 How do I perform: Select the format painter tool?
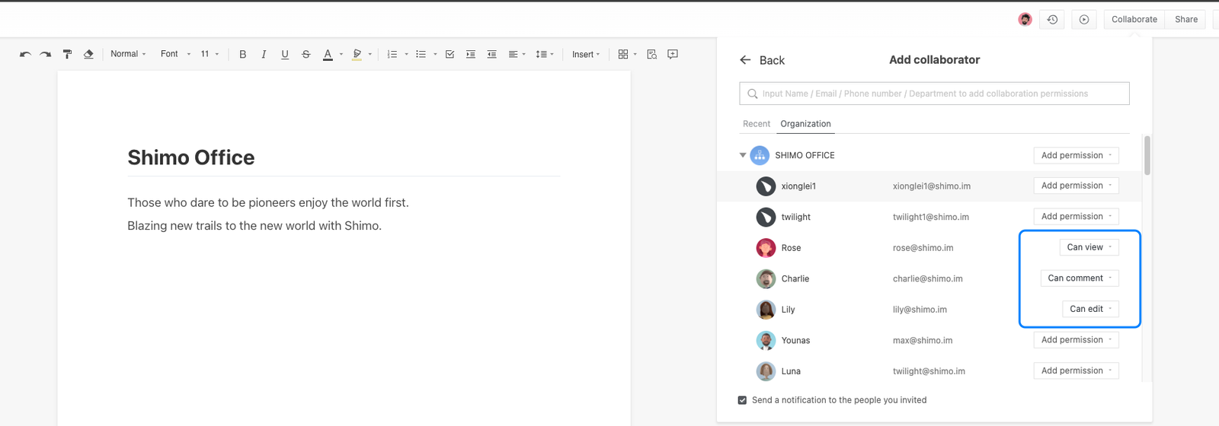coord(67,54)
